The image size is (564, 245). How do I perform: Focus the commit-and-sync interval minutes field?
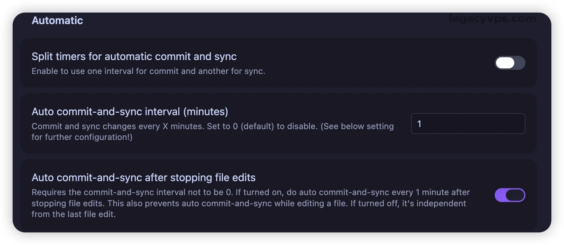(x=468, y=124)
